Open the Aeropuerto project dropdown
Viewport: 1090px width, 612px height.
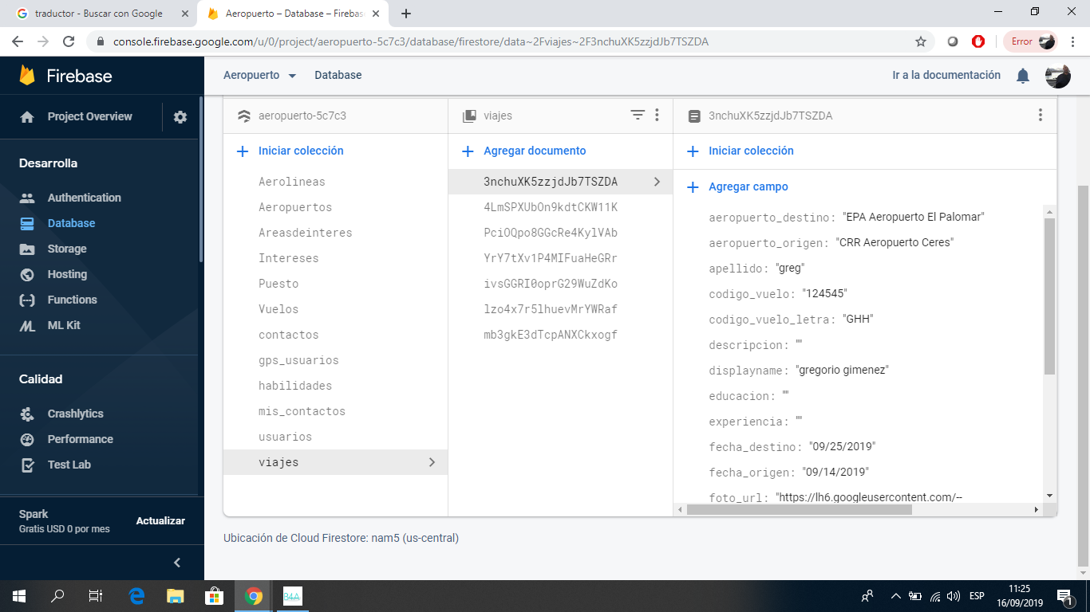point(259,75)
